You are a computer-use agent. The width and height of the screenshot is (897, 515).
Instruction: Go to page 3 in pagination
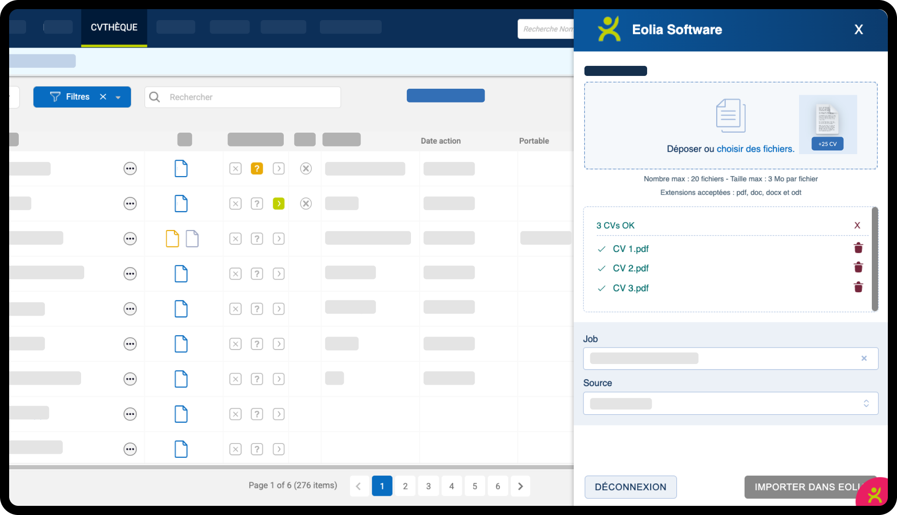pos(428,486)
